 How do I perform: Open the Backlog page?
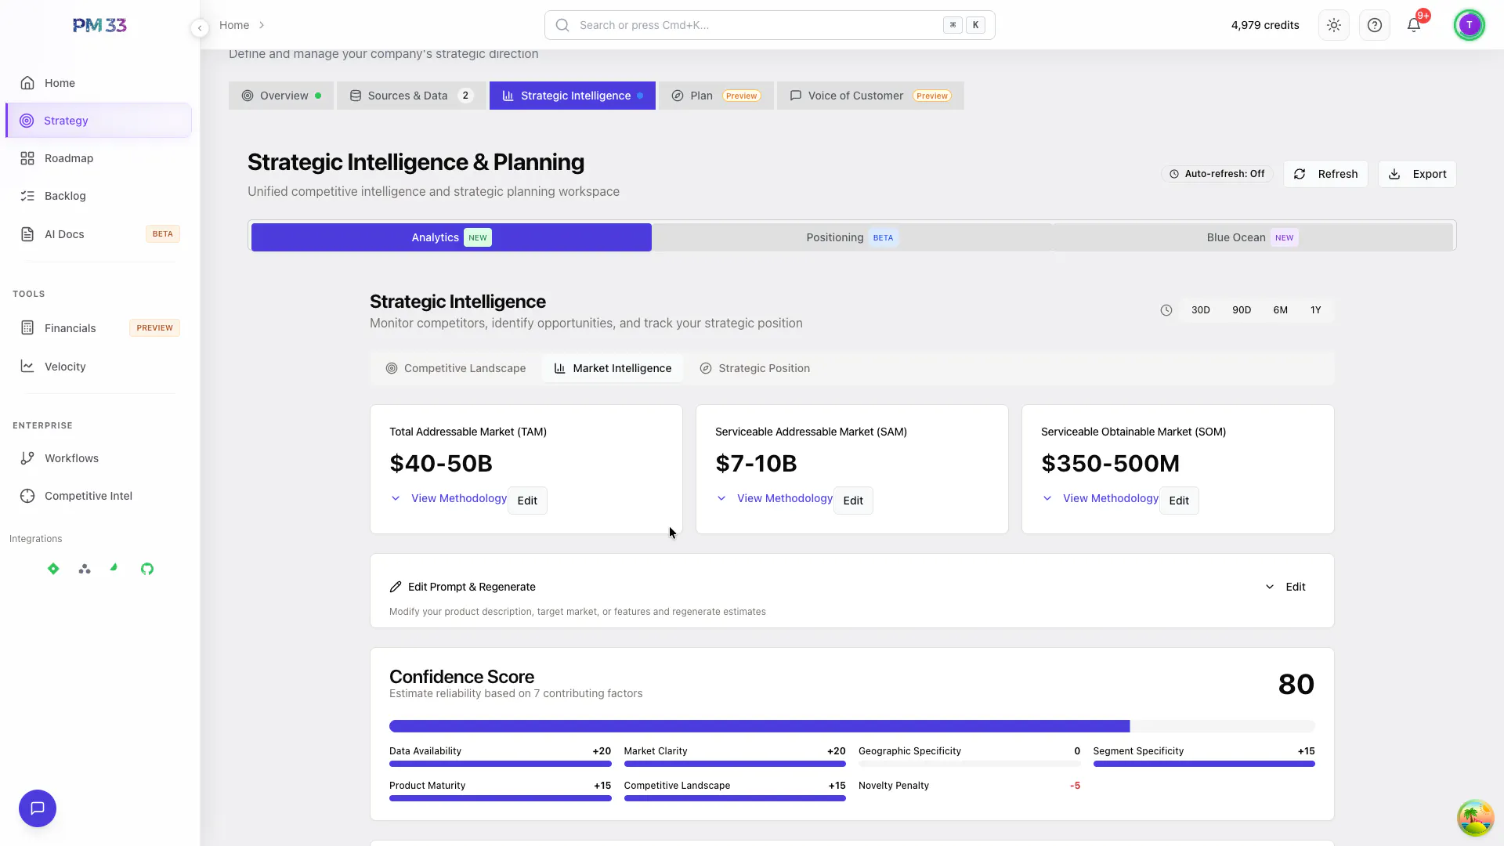98,196
